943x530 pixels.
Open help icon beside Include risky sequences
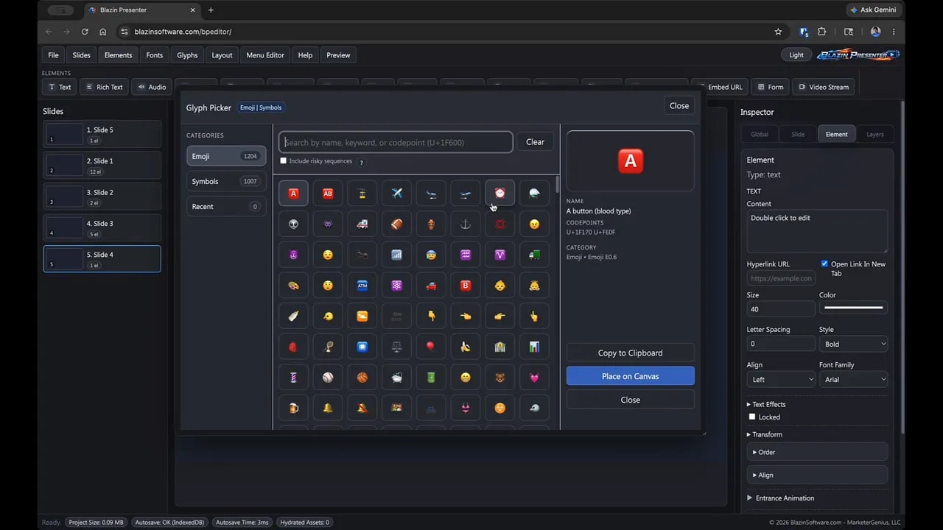point(361,162)
